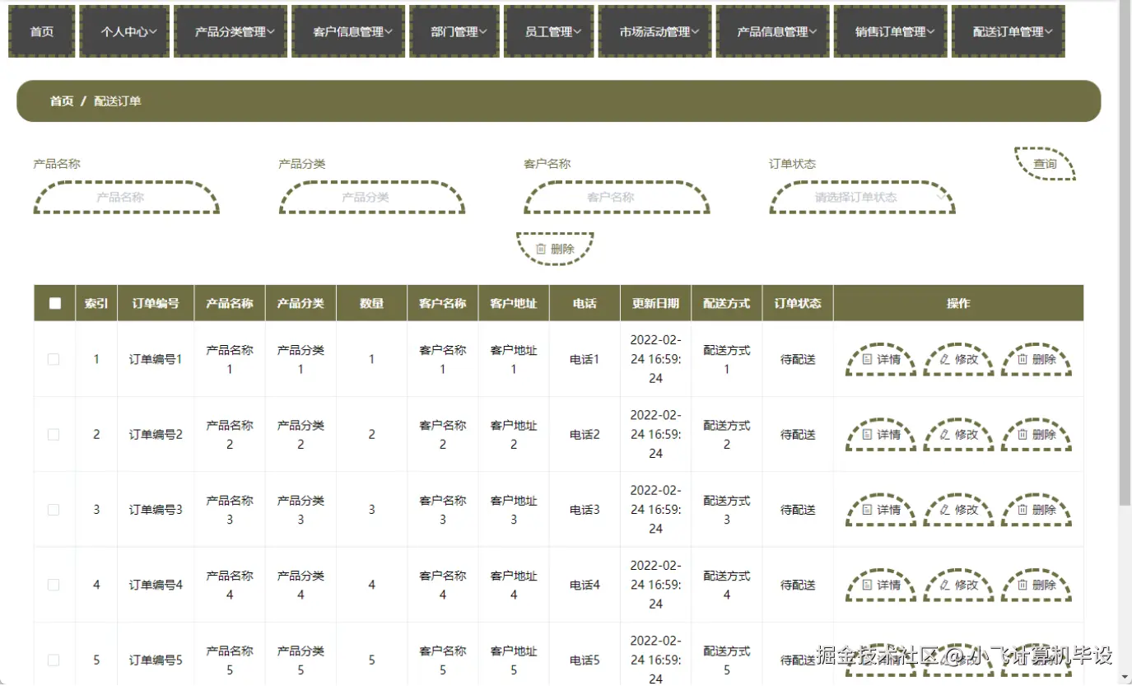Image resolution: width=1132 pixels, height=686 pixels.
Task: Click cell 订单编号3
Action: point(156,510)
